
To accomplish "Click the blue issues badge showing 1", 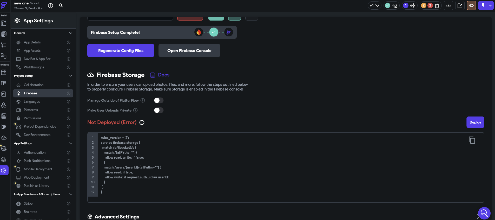I will 406,5.
